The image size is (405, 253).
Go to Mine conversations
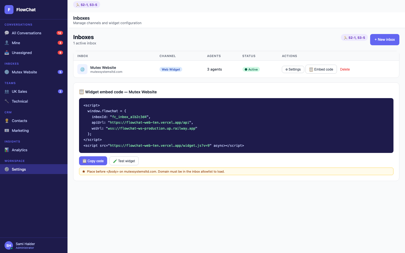pos(34,43)
